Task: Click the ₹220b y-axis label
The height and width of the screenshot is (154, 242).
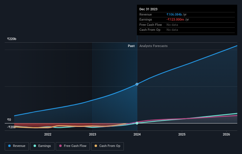Action: click(x=11, y=39)
